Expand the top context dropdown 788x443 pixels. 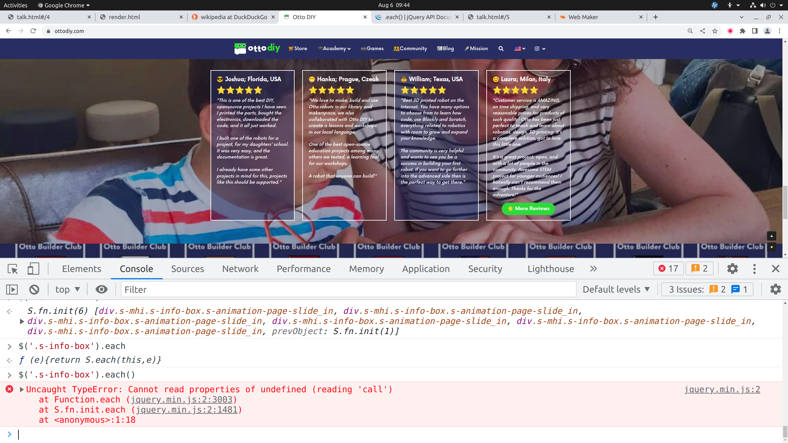(x=68, y=289)
